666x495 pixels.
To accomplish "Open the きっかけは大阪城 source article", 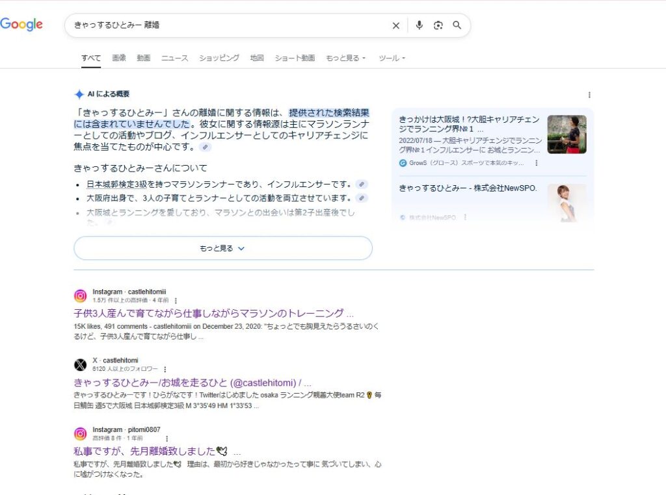I will [469, 124].
